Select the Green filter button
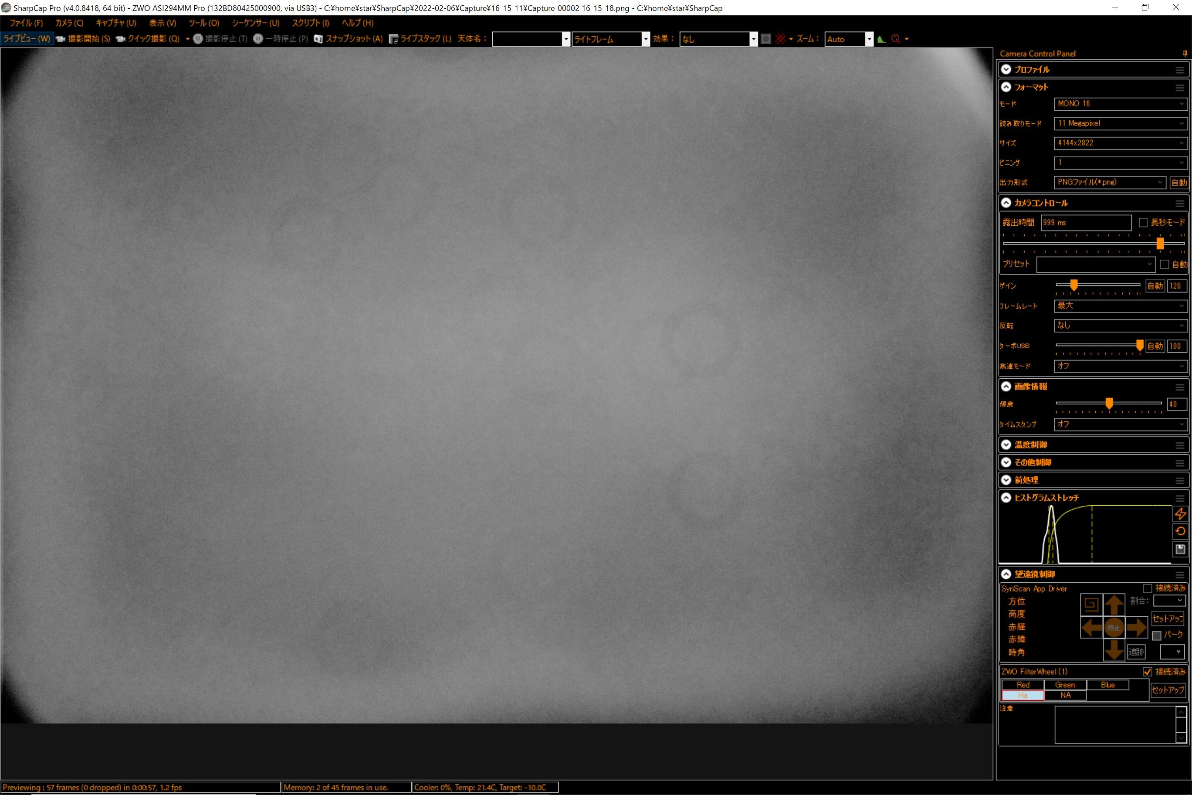Screen dimensions: 1192x795 [1065, 685]
